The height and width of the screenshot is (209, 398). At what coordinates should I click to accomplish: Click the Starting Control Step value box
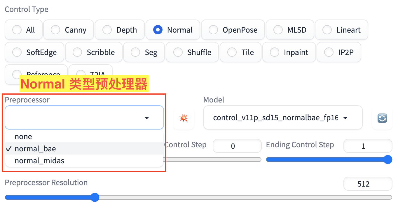[x=237, y=146]
